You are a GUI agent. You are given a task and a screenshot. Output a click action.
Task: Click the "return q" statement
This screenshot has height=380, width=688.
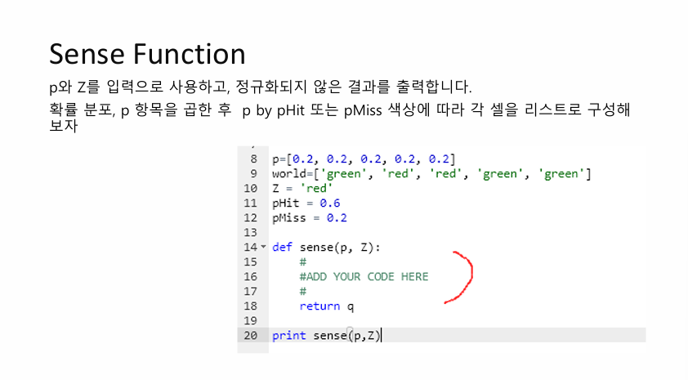[327, 306]
